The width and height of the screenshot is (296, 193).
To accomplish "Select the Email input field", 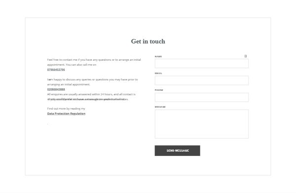I will pyautogui.click(x=202, y=80).
